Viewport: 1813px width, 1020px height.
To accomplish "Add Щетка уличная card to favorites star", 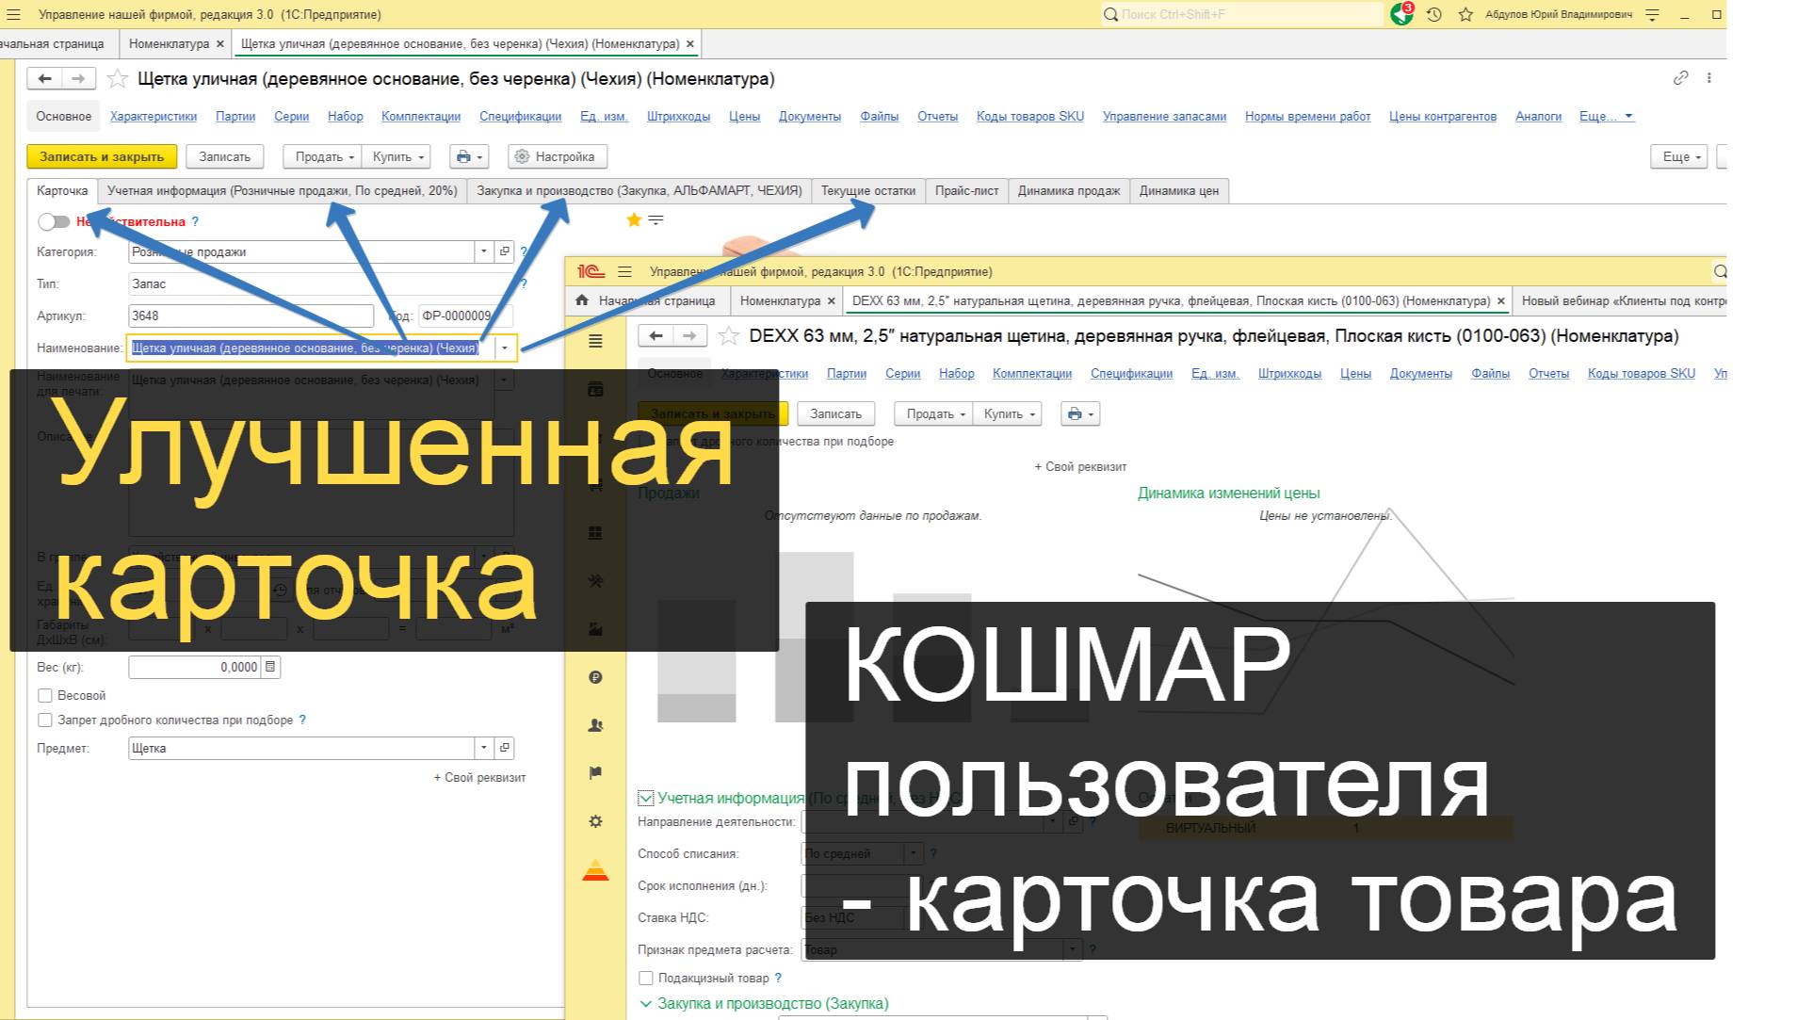I will tap(117, 79).
